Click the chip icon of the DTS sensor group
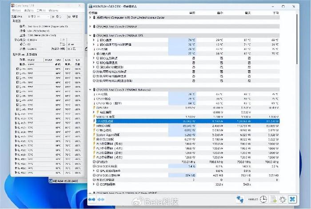 [x=94, y=35]
